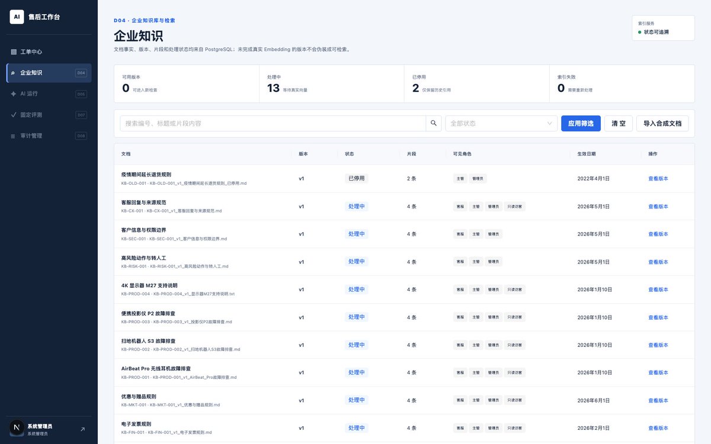Open 查看版本 for 便携投影仪 P2 故障排查
This screenshot has height=444, width=711.
click(658, 317)
